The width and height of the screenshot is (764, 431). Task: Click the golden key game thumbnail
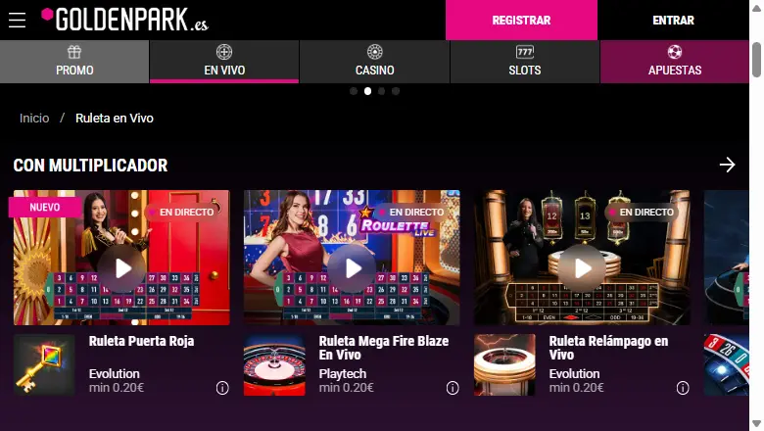coord(44,364)
